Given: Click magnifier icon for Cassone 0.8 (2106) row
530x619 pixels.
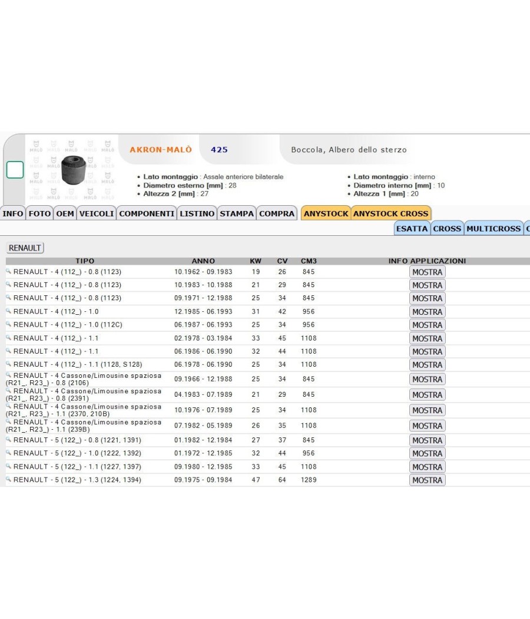Looking at the screenshot, I should click(8, 374).
